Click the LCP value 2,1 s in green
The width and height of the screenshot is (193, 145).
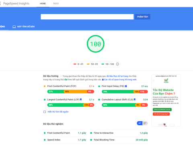[x=92, y=99]
